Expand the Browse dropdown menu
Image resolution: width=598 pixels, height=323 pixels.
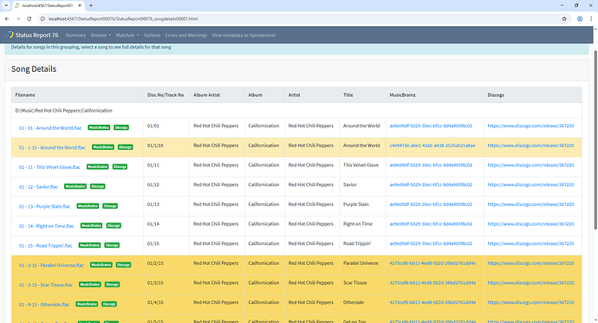[x=101, y=35]
